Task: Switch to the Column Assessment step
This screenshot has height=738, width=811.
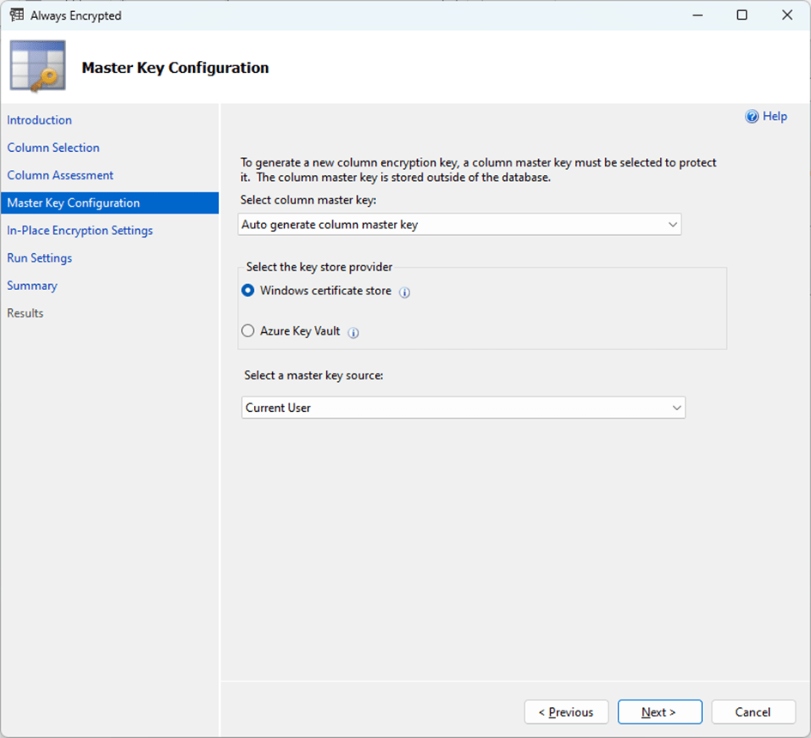Action: click(60, 175)
